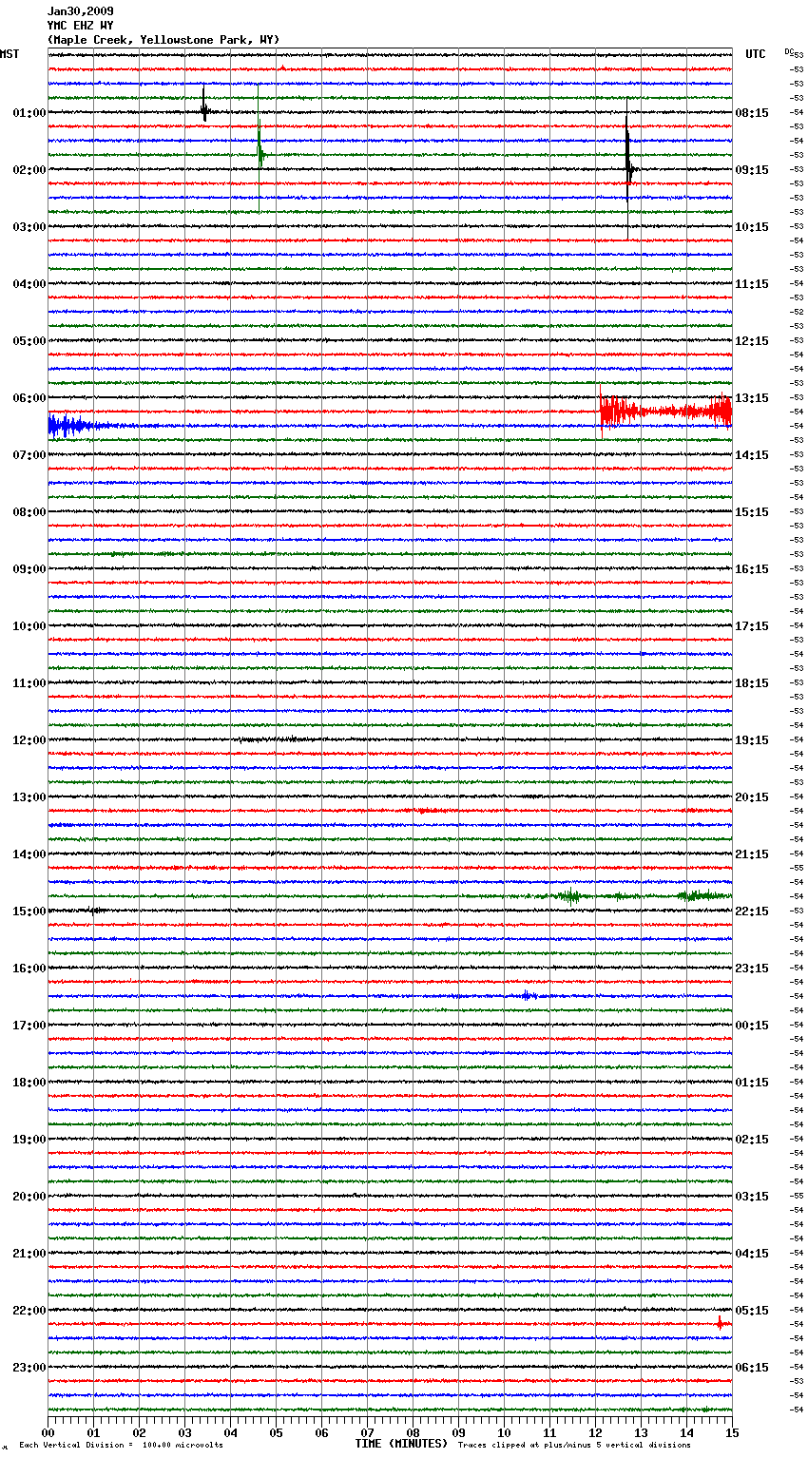
Task: Click the 07:00 MST time label
Action: point(29,455)
